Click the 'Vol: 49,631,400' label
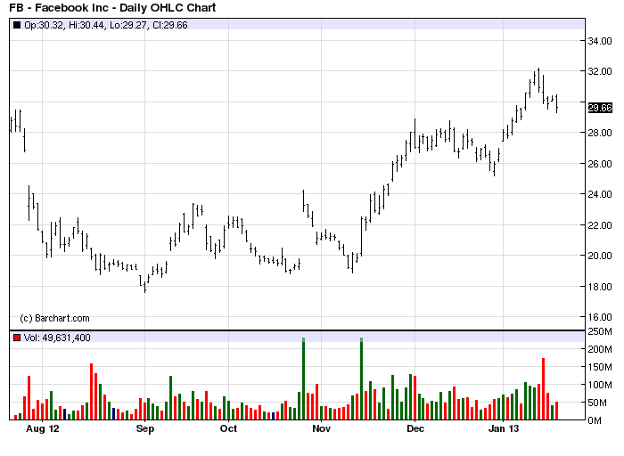Screen dimensions: 624x456 tap(57, 338)
